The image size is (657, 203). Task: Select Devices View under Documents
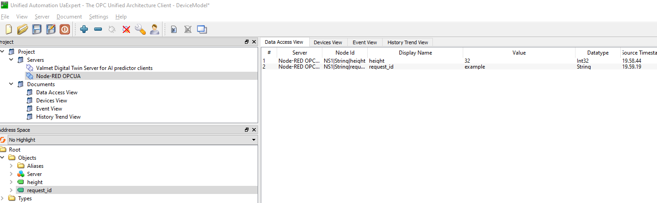point(52,101)
